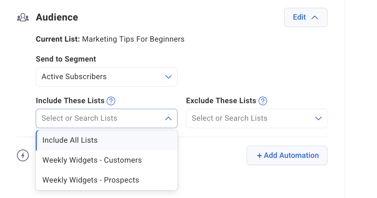
Task: Select Weekly Widgets - Prospects list
Action: tap(91, 180)
